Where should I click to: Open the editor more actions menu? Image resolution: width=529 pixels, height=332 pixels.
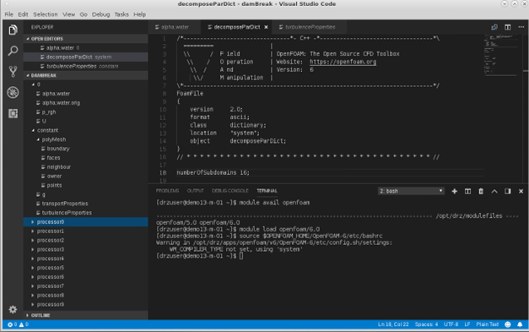521,27
